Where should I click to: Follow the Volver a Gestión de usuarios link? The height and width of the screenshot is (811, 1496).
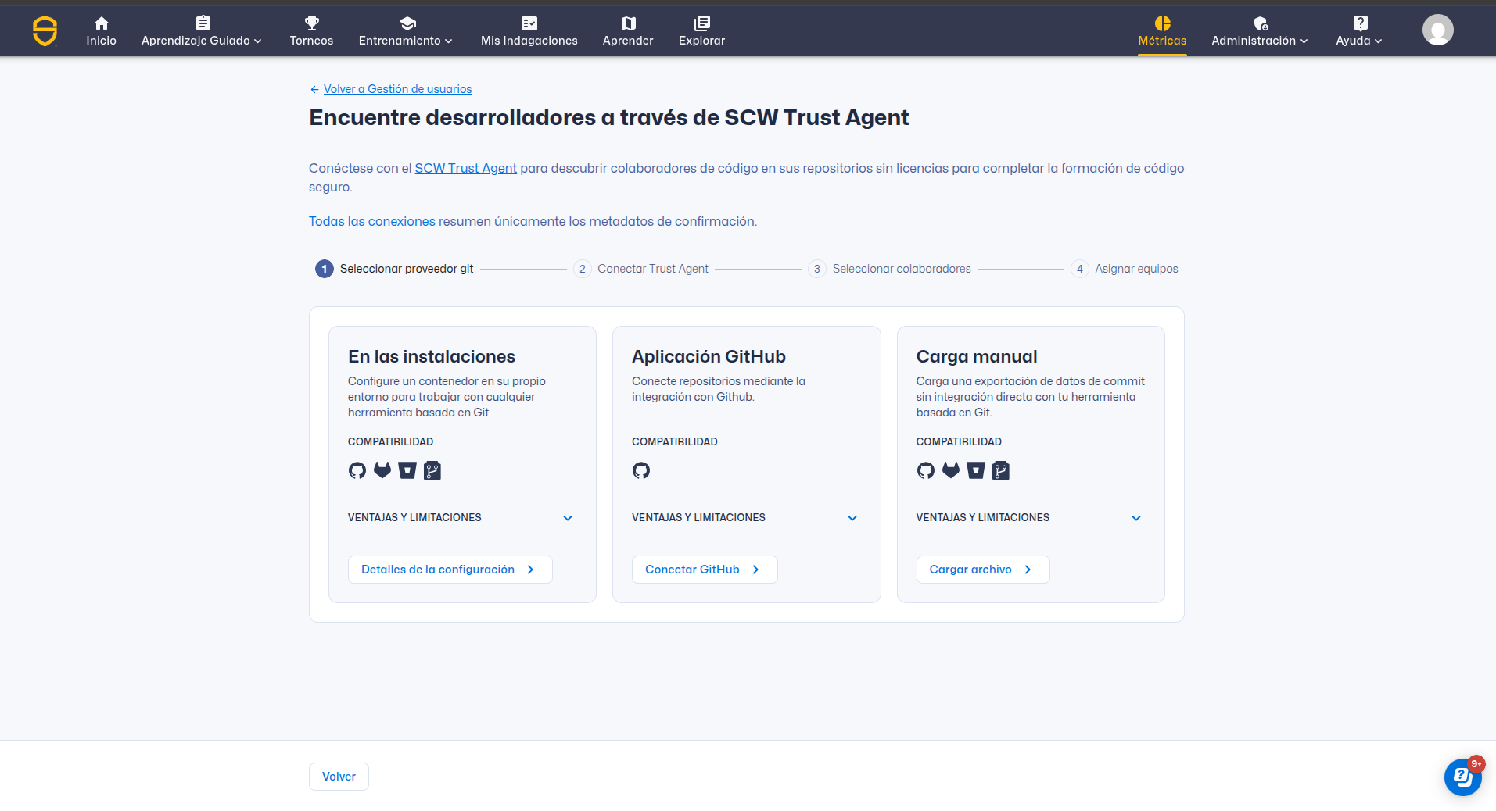click(397, 89)
